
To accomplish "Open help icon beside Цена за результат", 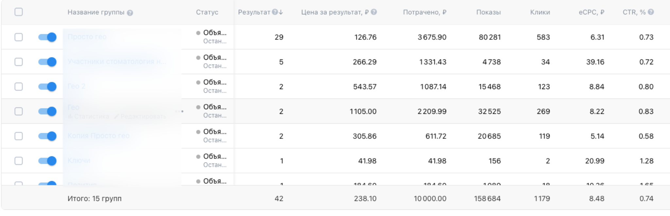I will [x=374, y=12].
